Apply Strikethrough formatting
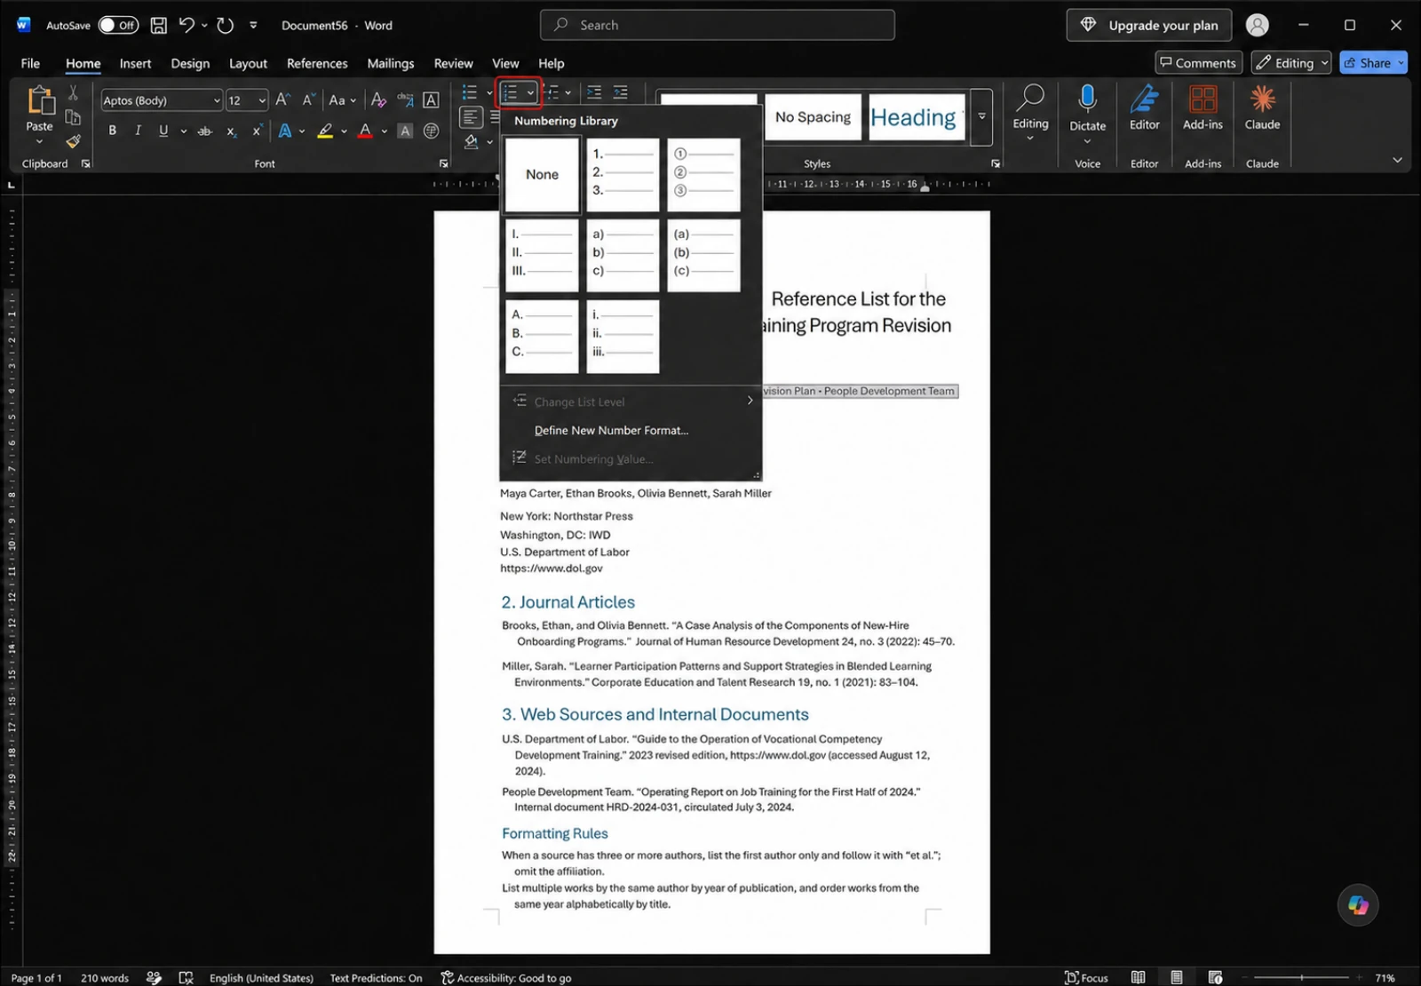The width and height of the screenshot is (1421, 986). [x=204, y=131]
